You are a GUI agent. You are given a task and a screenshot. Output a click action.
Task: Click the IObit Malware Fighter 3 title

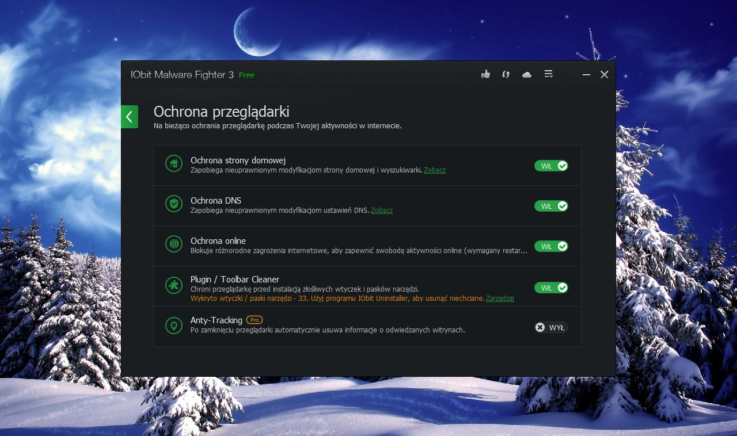182,75
